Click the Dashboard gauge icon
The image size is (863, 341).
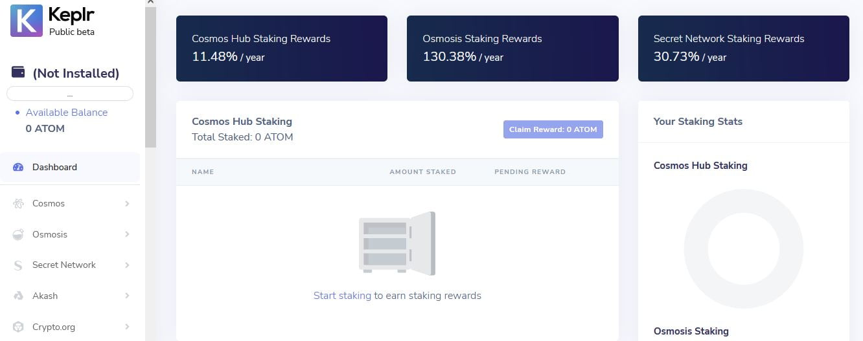tap(19, 167)
